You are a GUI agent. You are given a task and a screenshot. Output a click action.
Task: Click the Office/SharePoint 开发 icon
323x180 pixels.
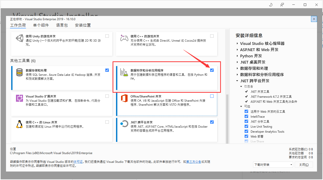coord(124,98)
